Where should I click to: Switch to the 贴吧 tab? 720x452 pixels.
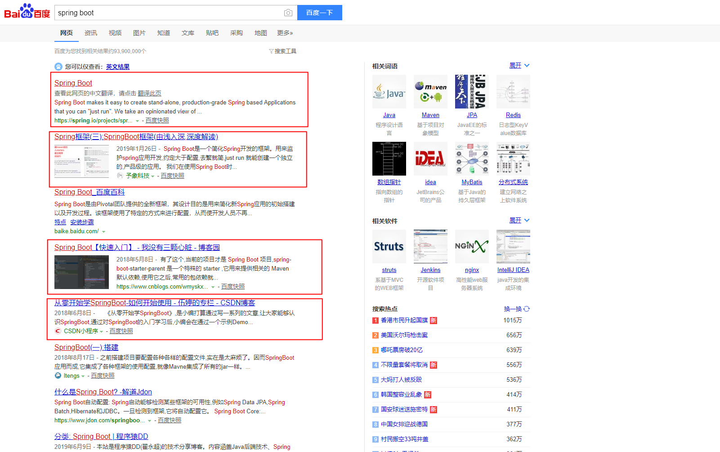[x=212, y=33]
